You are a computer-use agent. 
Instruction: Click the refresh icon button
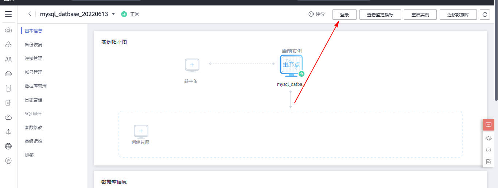[x=485, y=15]
